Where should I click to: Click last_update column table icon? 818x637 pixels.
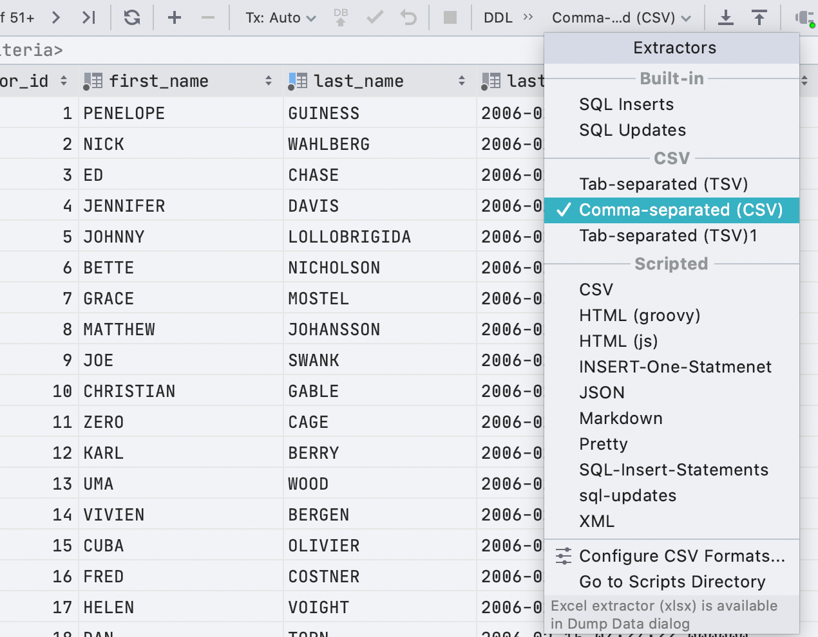[491, 81]
